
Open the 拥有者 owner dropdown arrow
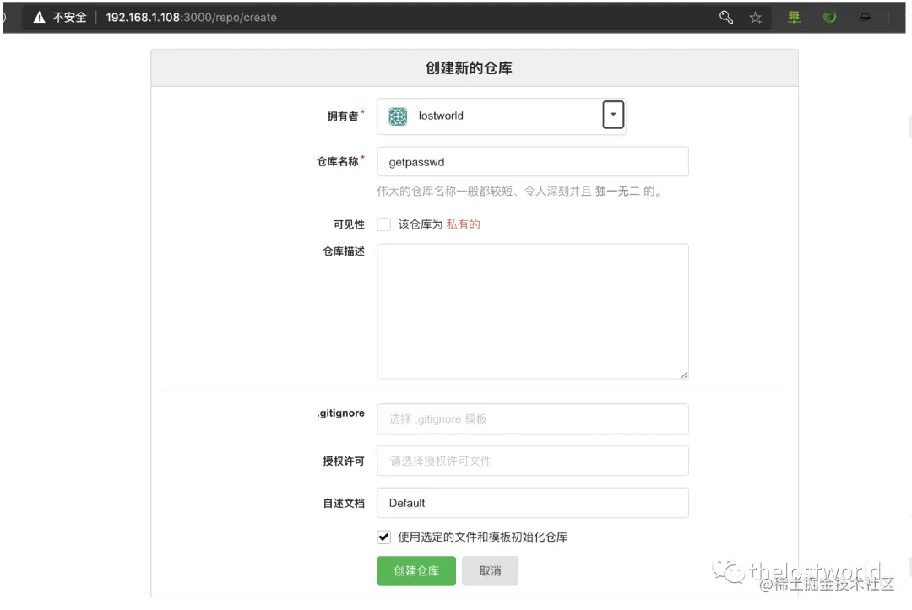tap(613, 115)
